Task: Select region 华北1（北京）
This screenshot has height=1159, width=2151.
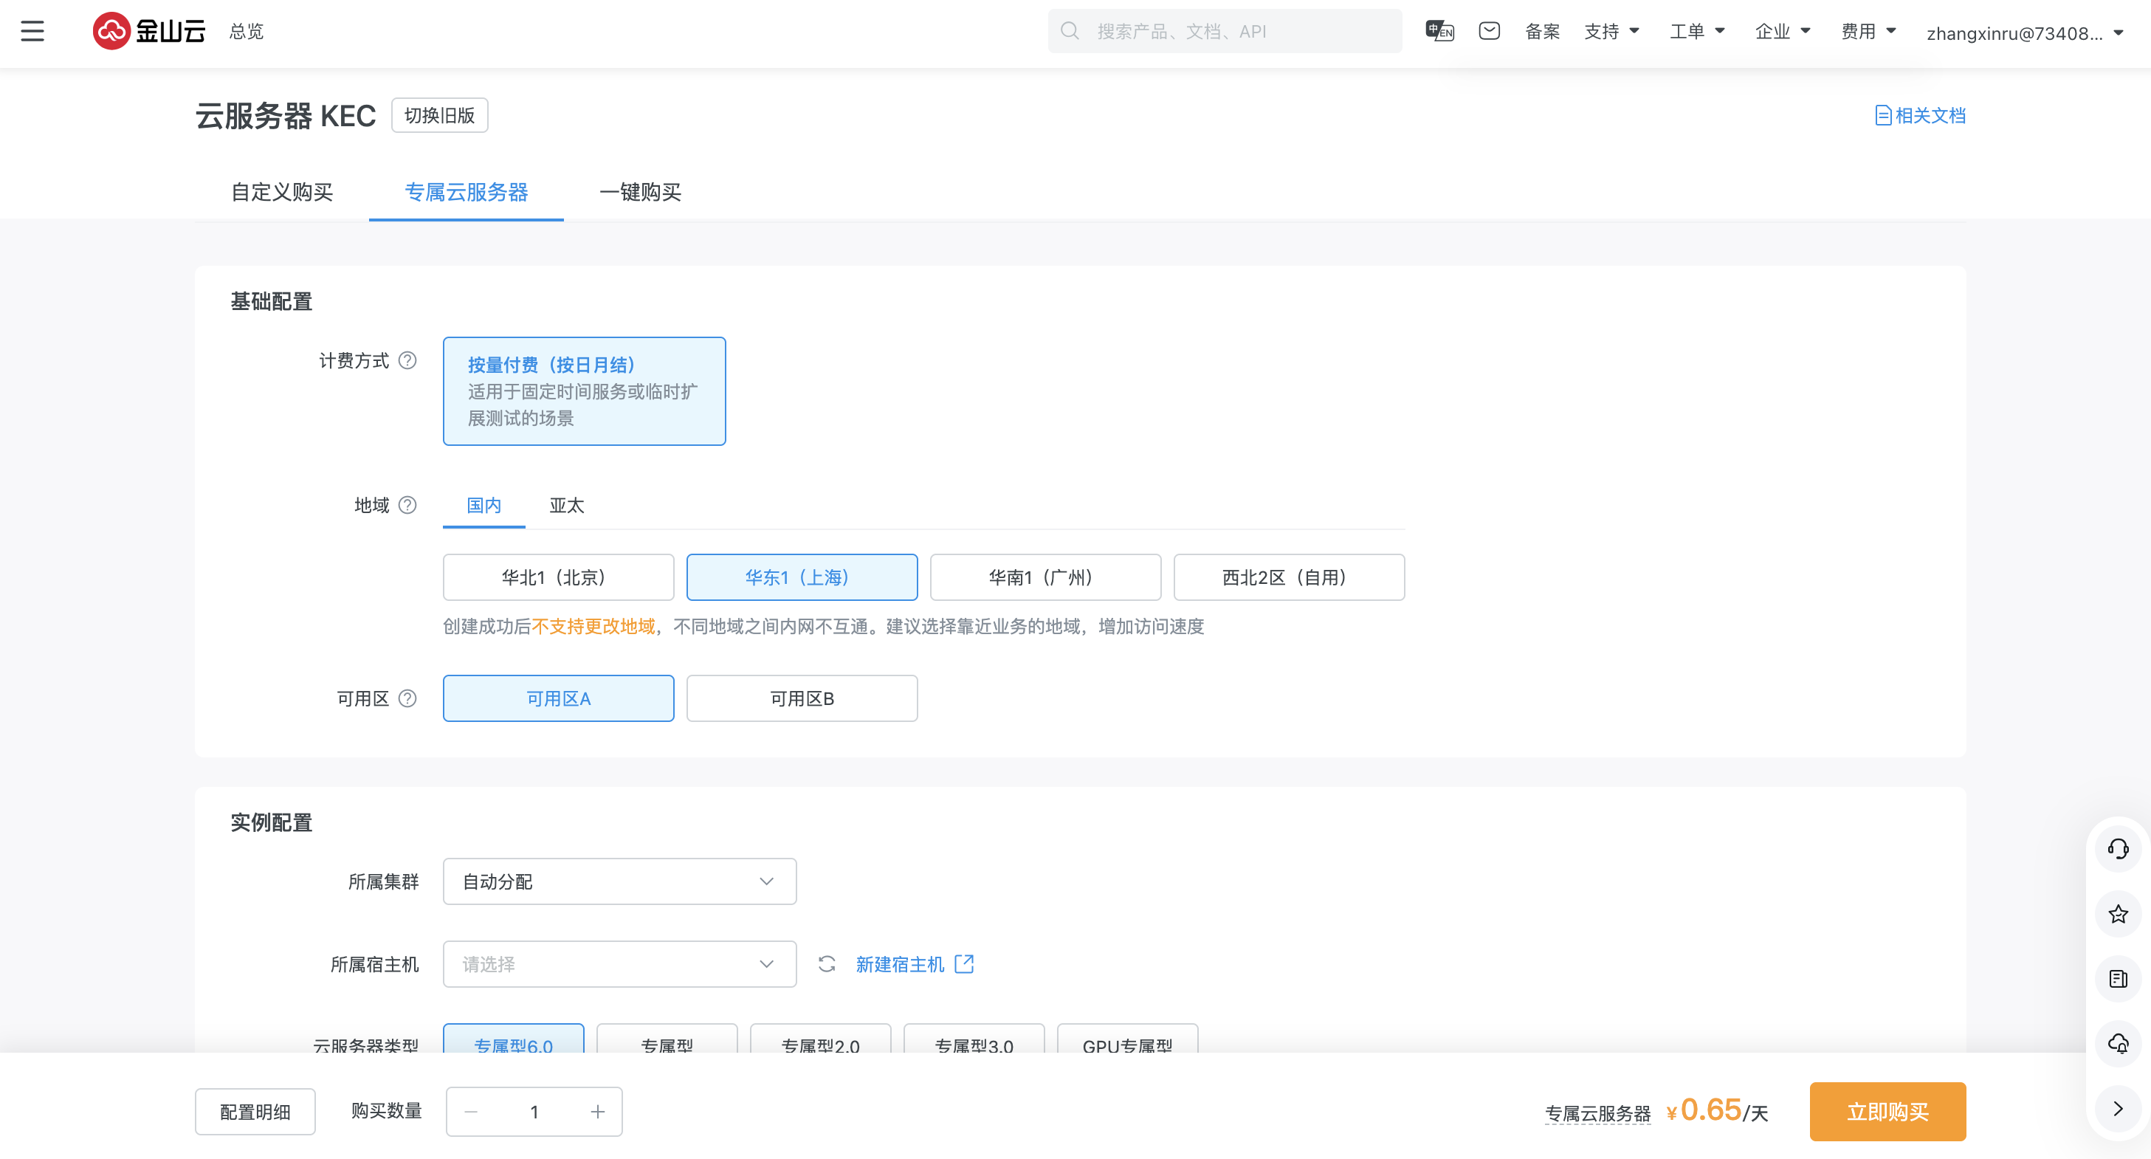Action: click(x=558, y=577)
